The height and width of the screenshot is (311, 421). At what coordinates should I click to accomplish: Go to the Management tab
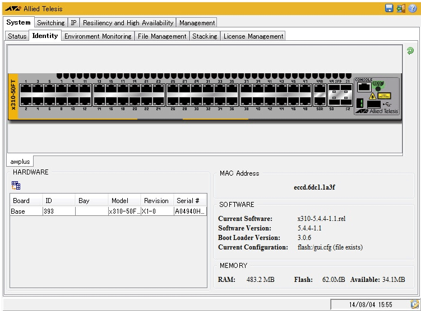click(x=197, y=23)
